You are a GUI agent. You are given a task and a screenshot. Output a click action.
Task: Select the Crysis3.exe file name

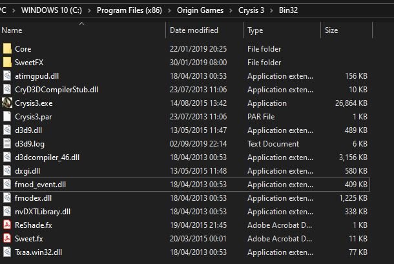(x=34, y=103)
